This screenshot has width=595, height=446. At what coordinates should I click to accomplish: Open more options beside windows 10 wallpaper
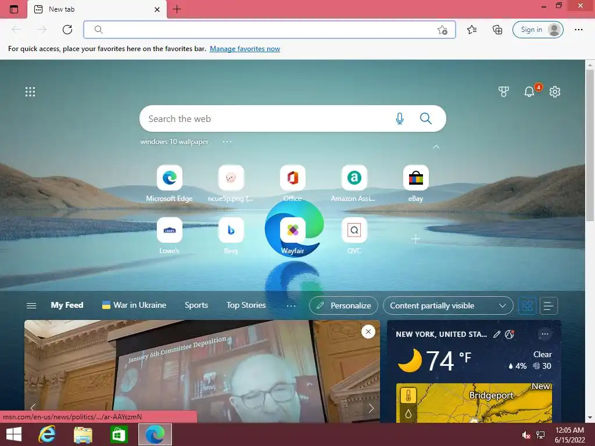[227, 142]
